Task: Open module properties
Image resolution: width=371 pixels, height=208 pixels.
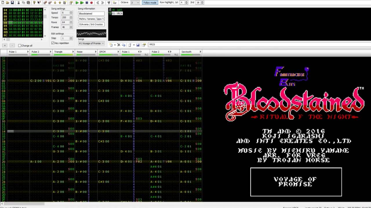Action: (71, 3)
